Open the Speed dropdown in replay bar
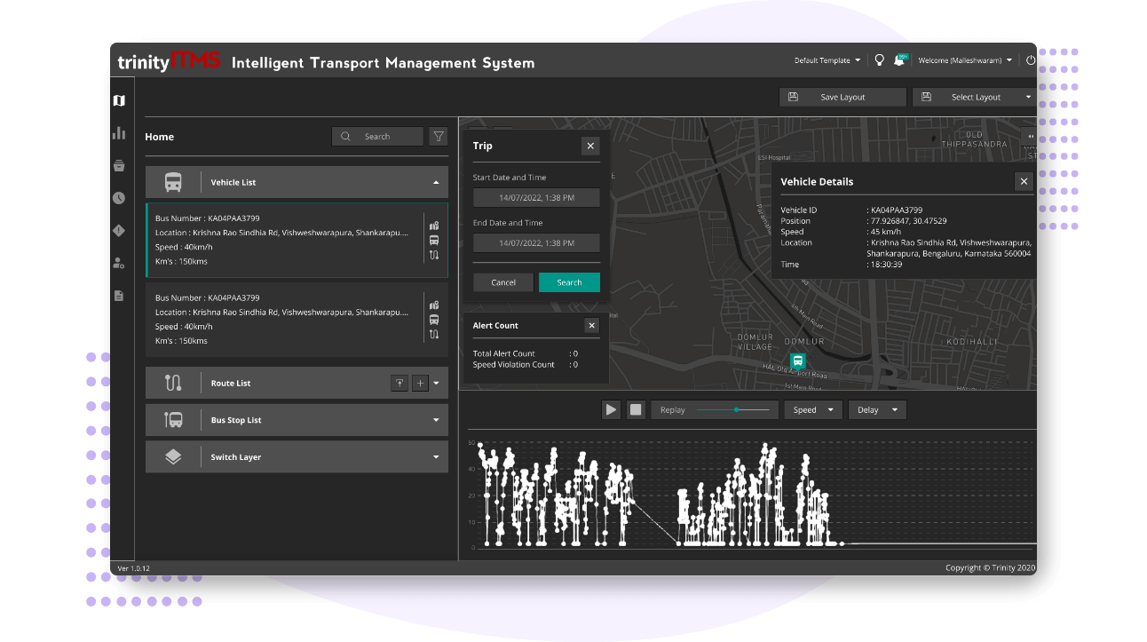Image resolution: width=1147 pixels, height=642 pixels. point(813,409)
